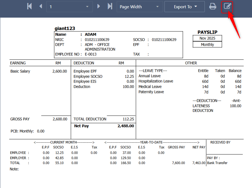Select TOTAL DEDUCTION value 112.25
The height and width of the screenshot is (188, 252).
pyautogui.click(x=128, y=119)
